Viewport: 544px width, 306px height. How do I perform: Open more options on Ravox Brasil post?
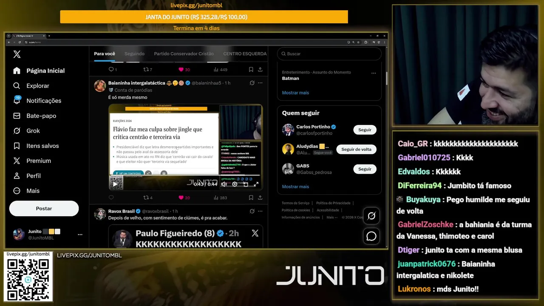(260, 211)
